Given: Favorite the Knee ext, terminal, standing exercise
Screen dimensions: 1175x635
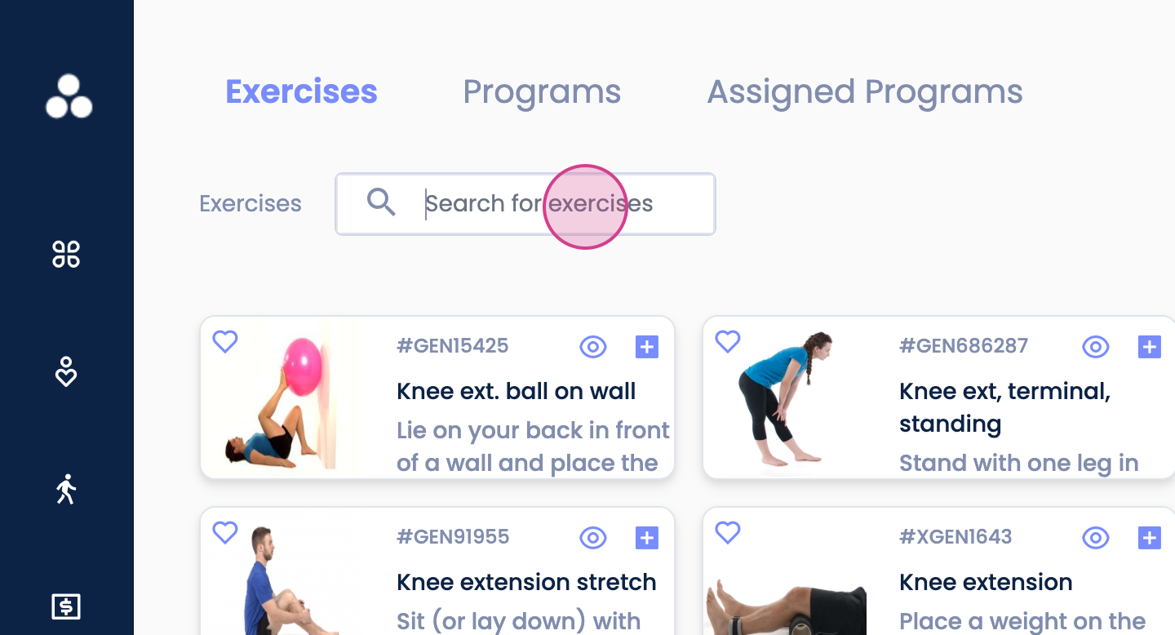Looking at the screenshot, I should 728,341.
